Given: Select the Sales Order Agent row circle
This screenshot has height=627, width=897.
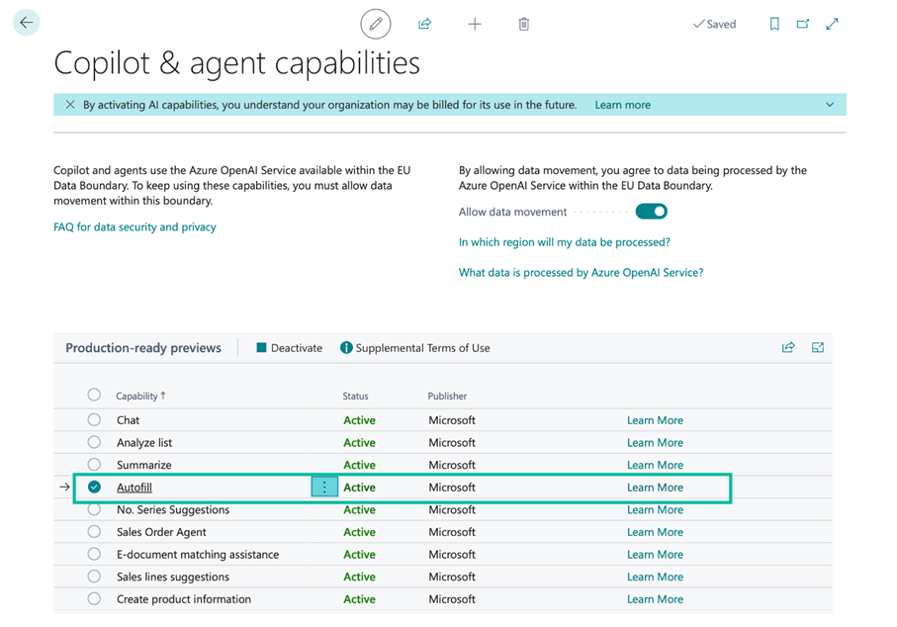Looking at the screenshot, I should 94,531.
